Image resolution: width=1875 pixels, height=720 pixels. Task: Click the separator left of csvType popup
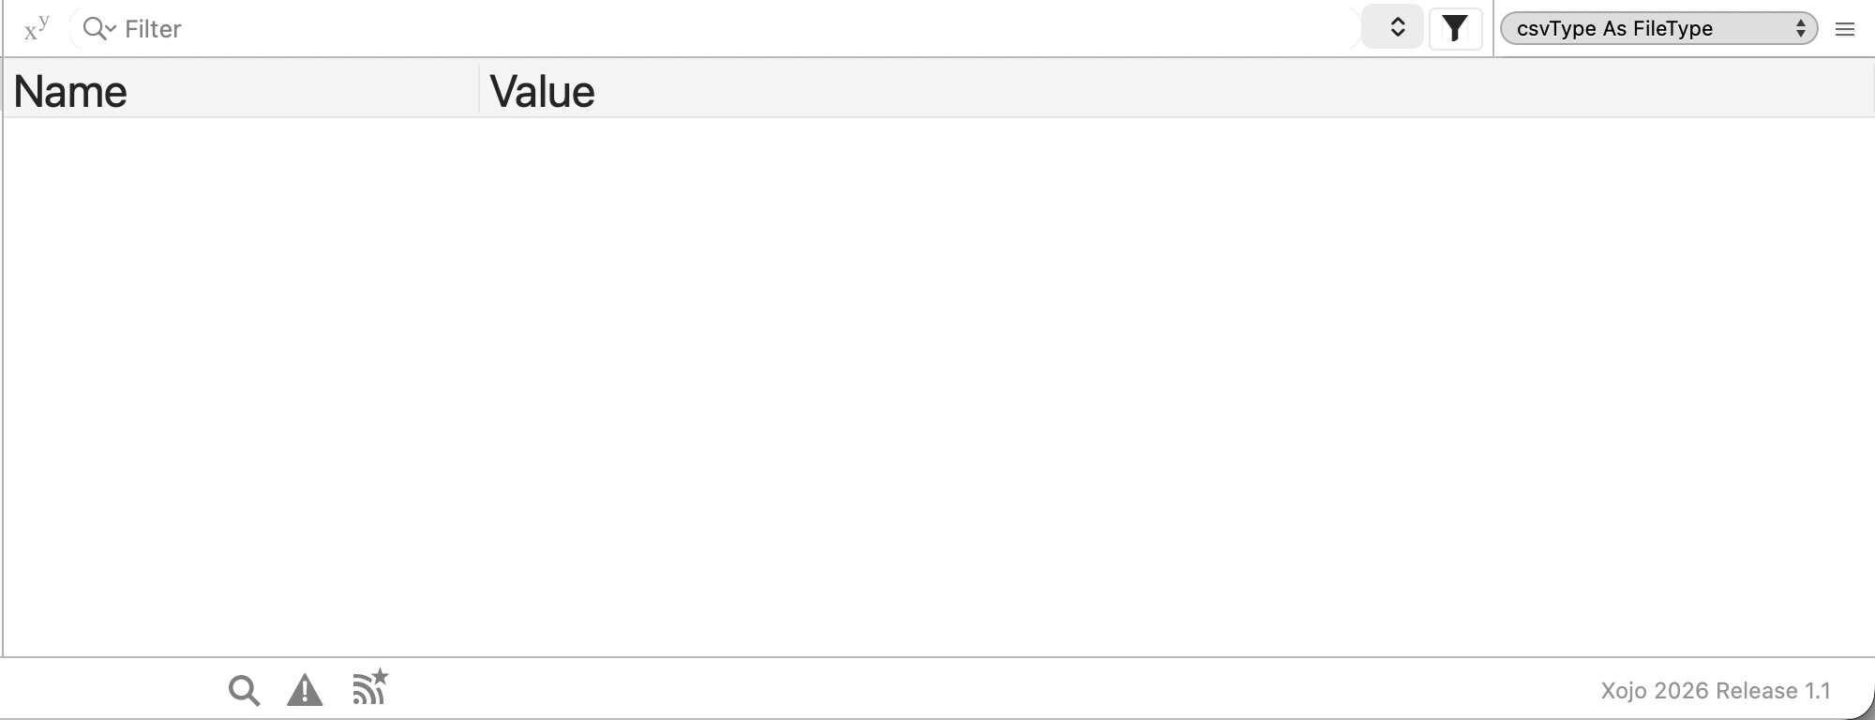coord(1493,28)
